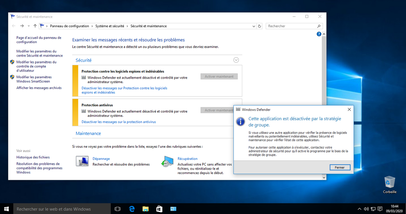Expand the address bar history dropdown

tap(254, 26)
